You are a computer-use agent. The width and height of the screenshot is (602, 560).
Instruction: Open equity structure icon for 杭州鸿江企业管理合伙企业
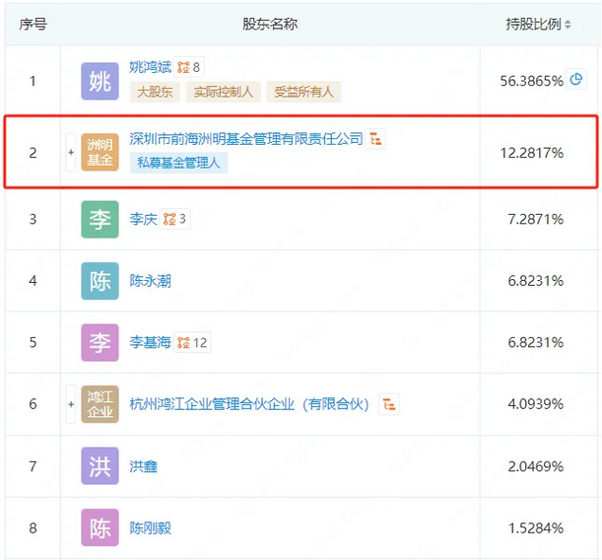coord(389,404)
